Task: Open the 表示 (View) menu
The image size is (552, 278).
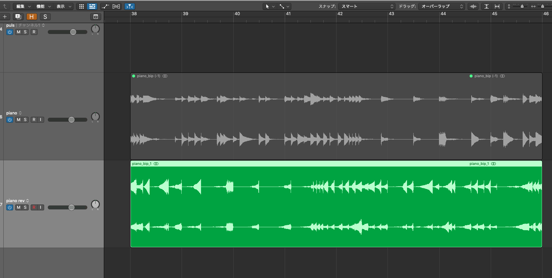Action: click(x=63, y=6)
